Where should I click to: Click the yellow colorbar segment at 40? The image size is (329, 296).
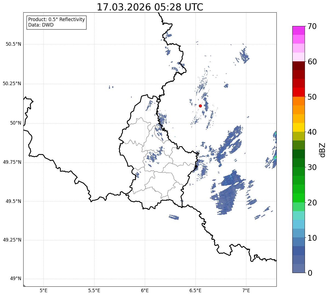coord(298,128)
